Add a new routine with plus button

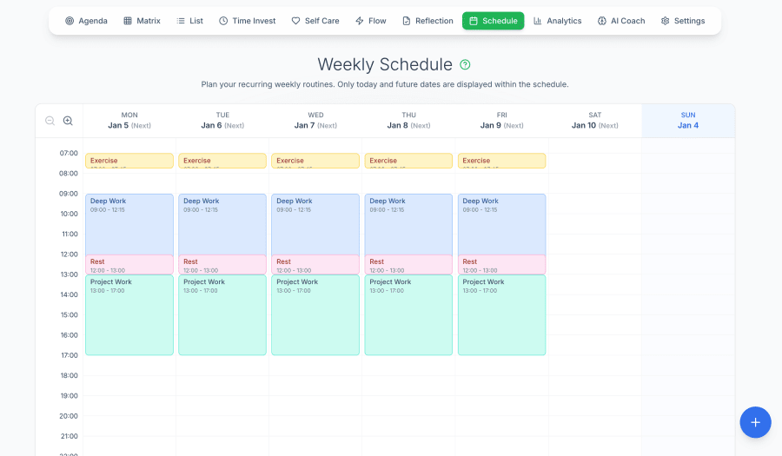[755, 422]
